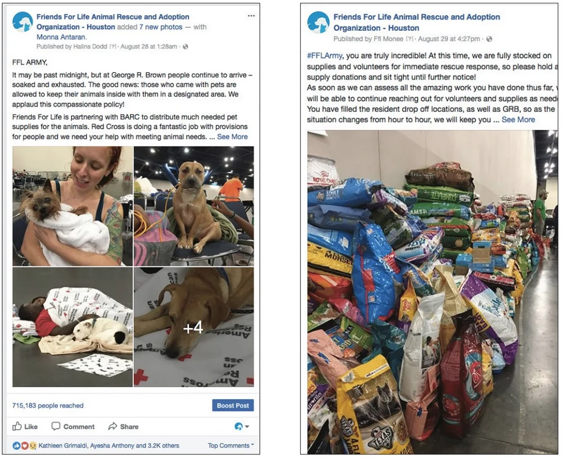
Task: Click the Like thumbs-up icon
Action: click(17, 426)
